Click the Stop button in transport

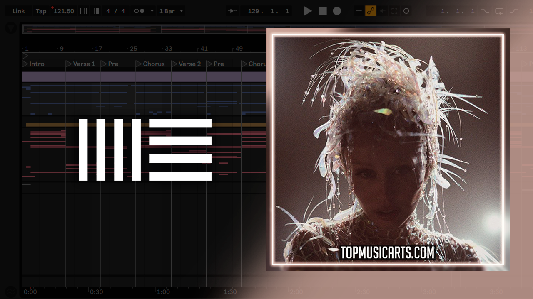click(x=323, y=11)
